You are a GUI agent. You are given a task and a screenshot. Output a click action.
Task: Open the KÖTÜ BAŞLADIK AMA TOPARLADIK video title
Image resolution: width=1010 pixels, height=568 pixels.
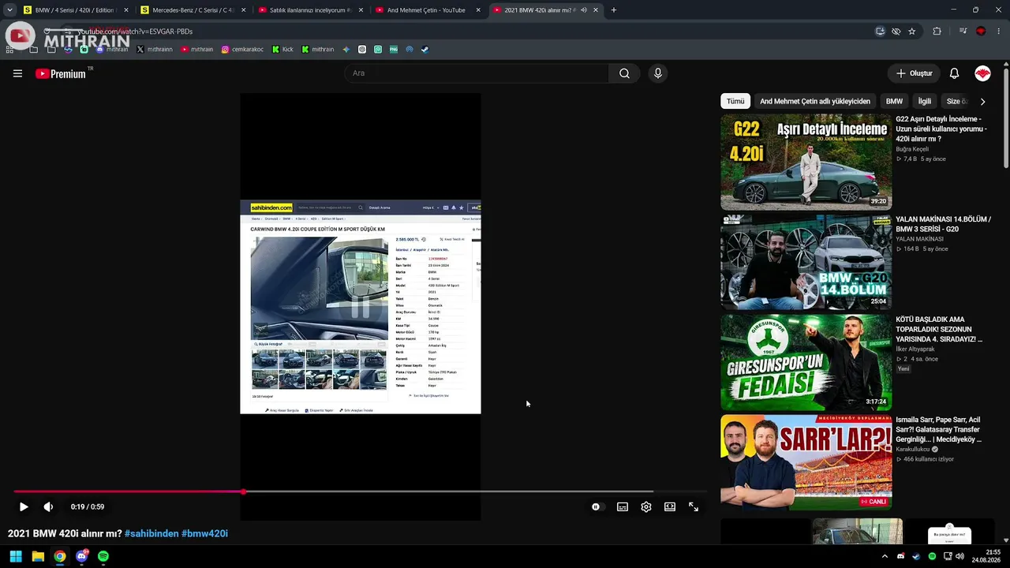click(939, 329)
